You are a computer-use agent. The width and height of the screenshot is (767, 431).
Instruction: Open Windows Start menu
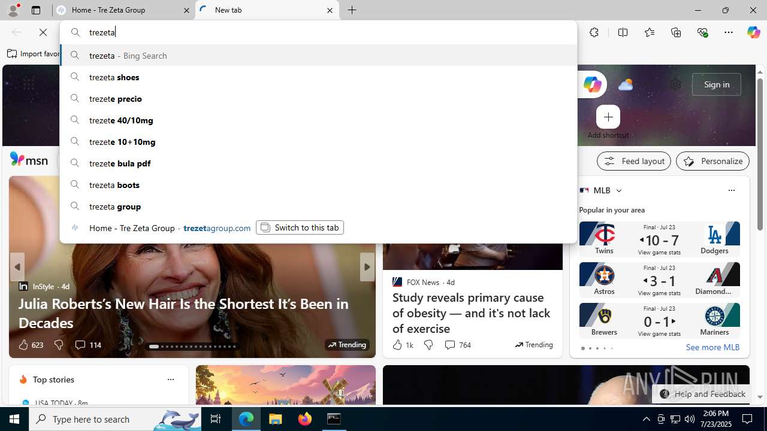14,419
